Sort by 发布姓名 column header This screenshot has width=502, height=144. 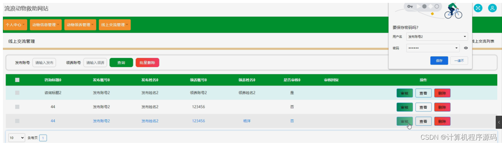pos(150,80)
